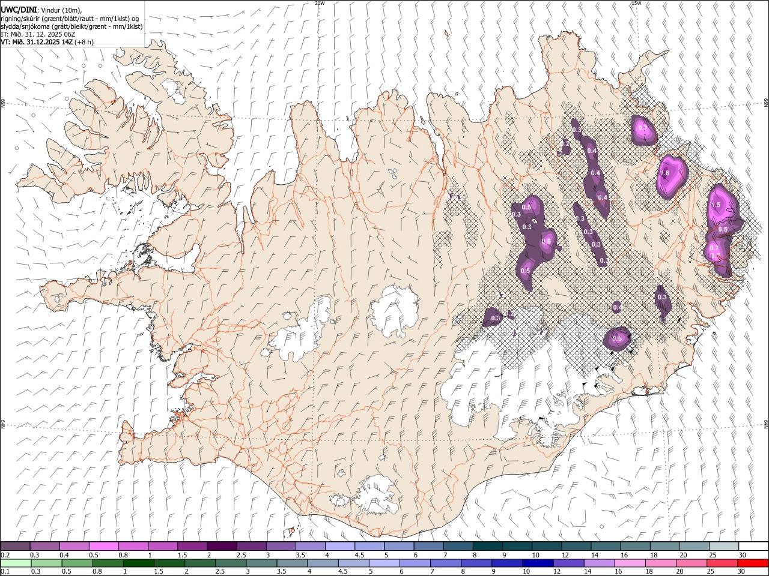Select the lavender snow swatch labeled 4
769x576 pixels.
(339, 546)
